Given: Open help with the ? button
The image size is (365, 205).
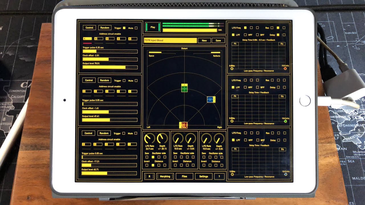Looking at the screenshot, I should click(219, 177).
